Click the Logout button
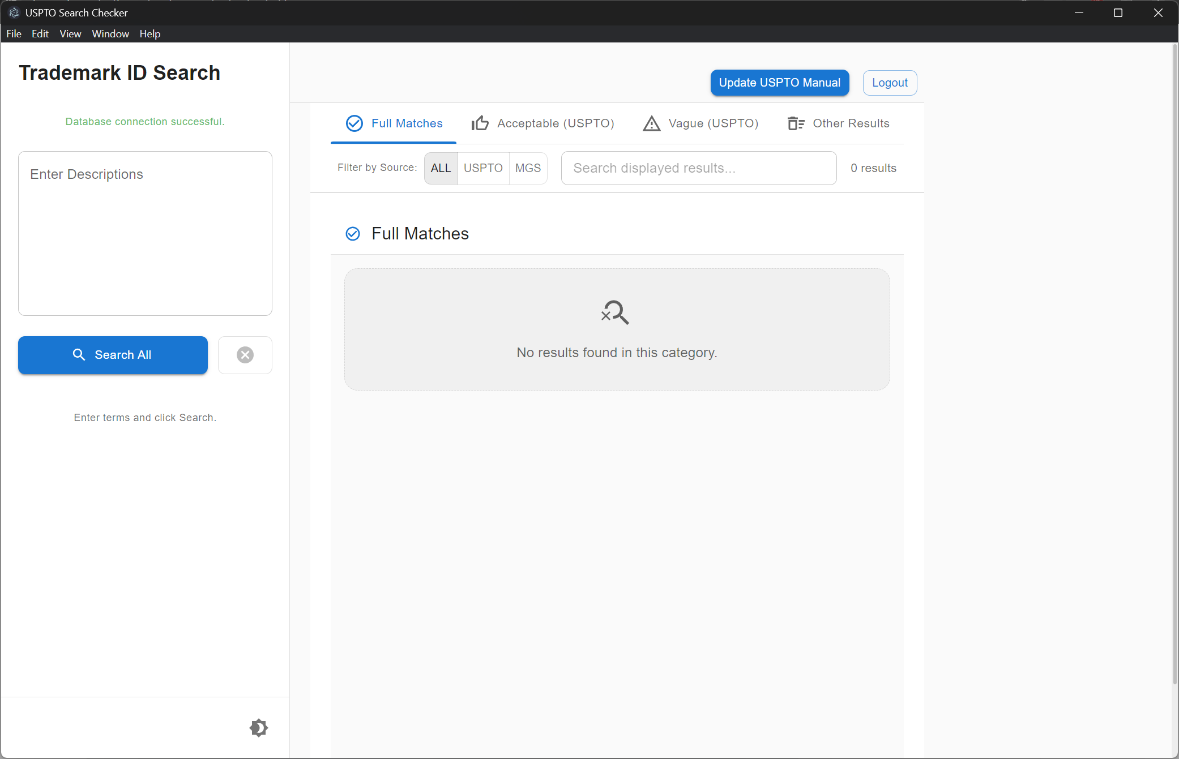The height and width of the screenshot is (759, 1179). click(x=890, y=83)
